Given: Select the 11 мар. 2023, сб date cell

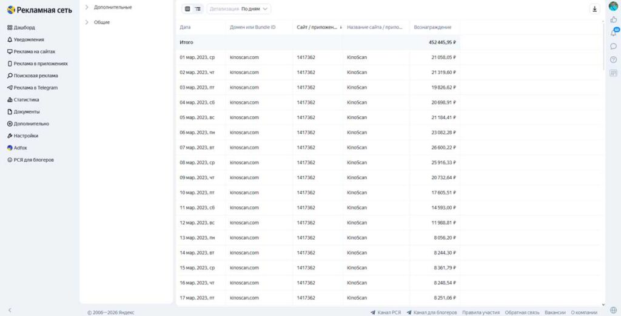Looking at the screenshot, I should point(197,208).
